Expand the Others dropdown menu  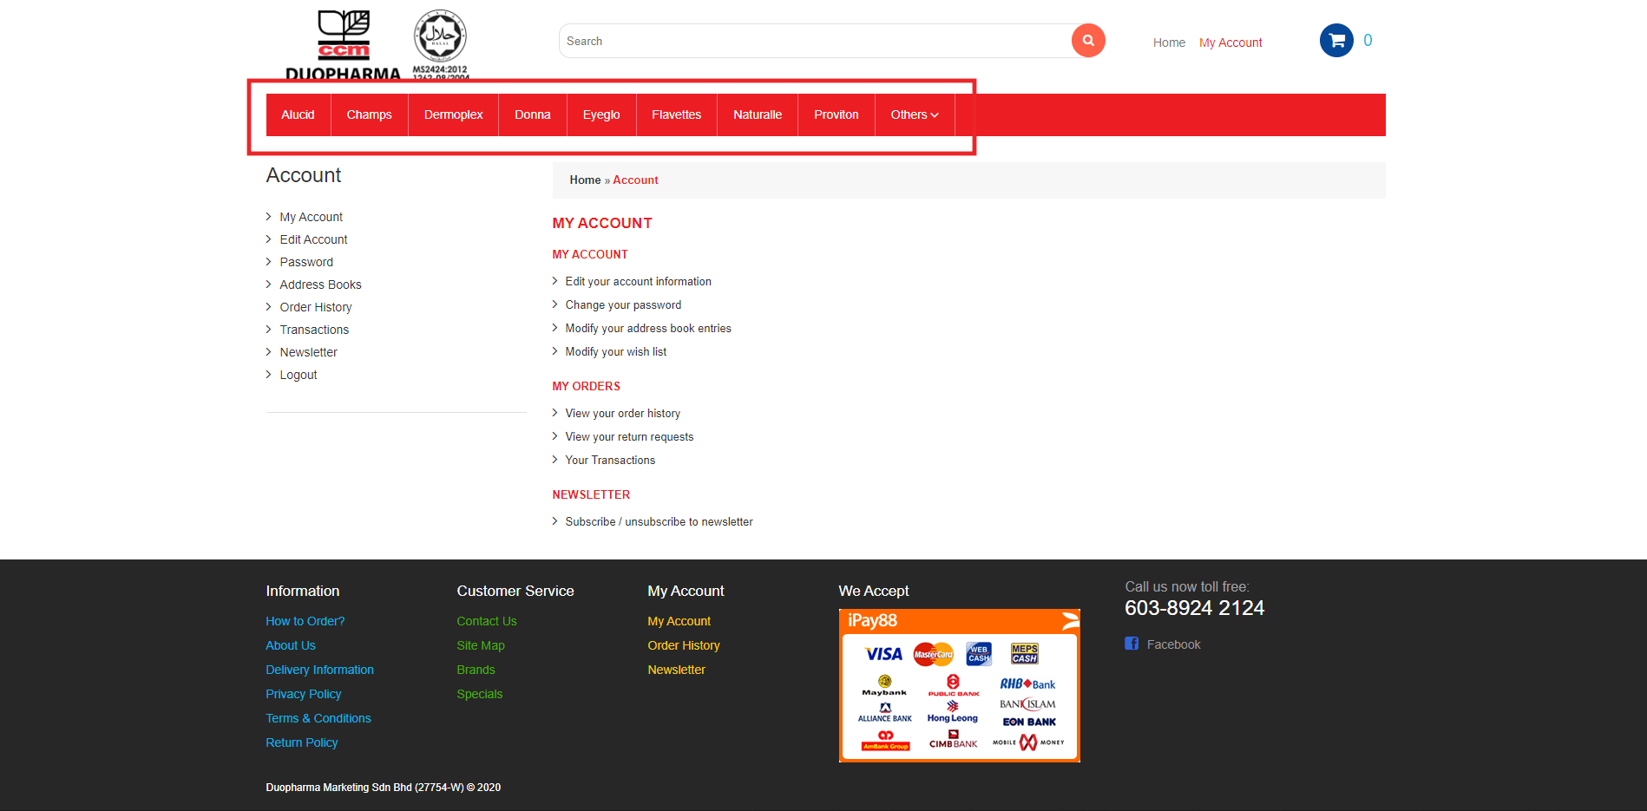pos(914,114)
